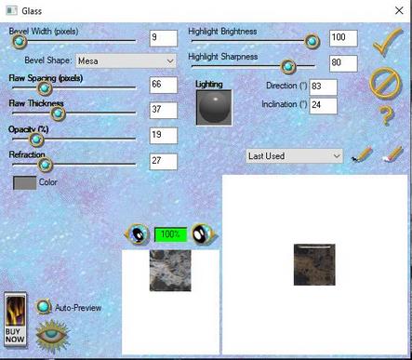Open help with the question mark icon
This screenshot has height=360, width=412.
[386, 115]
